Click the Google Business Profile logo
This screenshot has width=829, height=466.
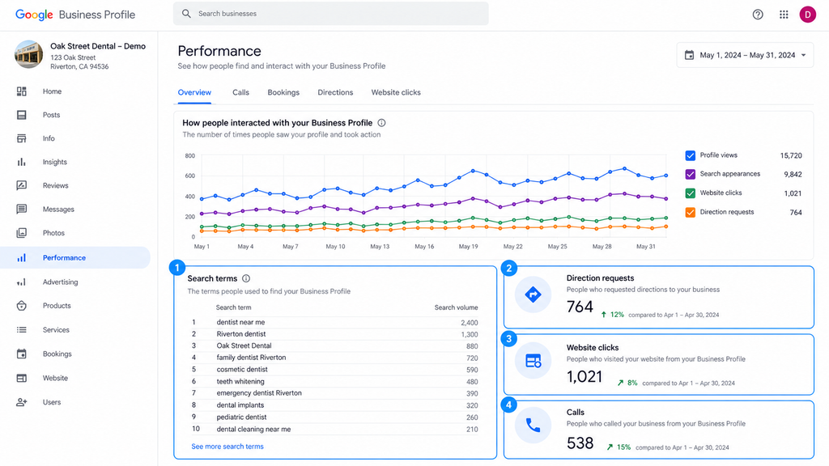75,15
